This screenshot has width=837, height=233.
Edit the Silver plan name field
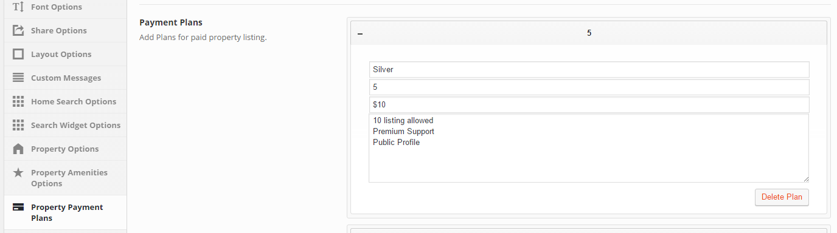pos(589,69)
